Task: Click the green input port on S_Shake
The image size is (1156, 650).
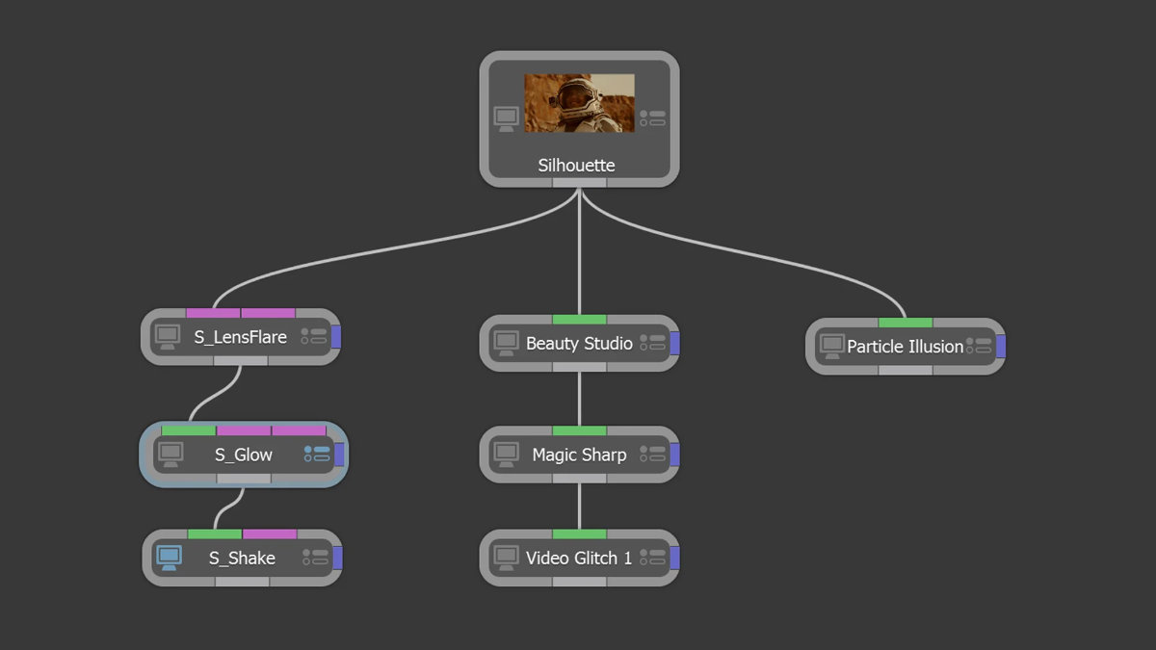Action: click(x=214, y=533)
